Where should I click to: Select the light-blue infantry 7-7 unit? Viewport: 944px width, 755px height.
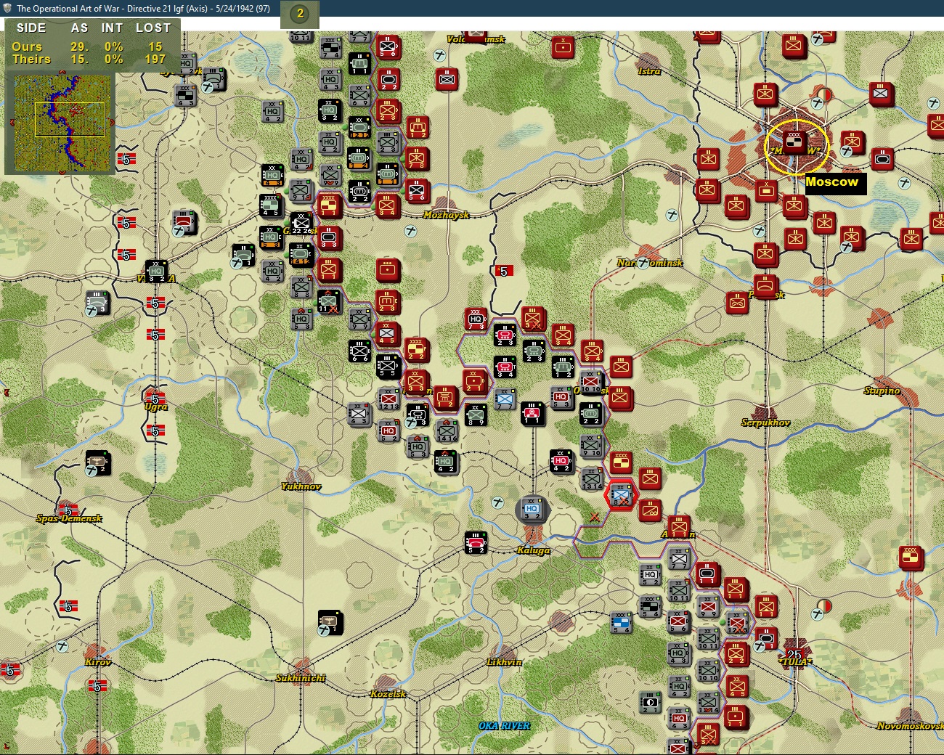click(x=505, y=399)
